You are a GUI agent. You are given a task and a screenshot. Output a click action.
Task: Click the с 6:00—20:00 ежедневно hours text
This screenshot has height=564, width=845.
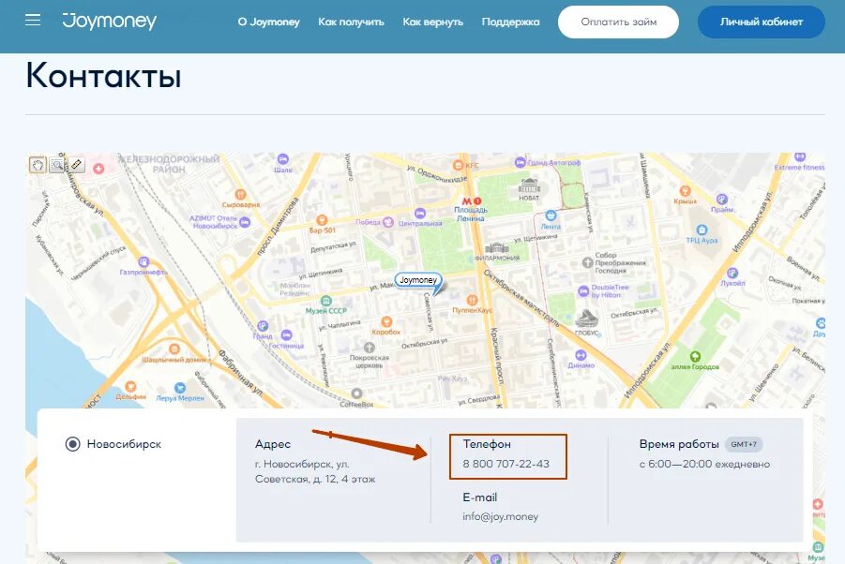[704, 464]
